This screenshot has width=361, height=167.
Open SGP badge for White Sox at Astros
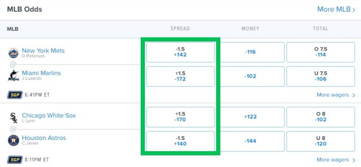pos(15,160)
